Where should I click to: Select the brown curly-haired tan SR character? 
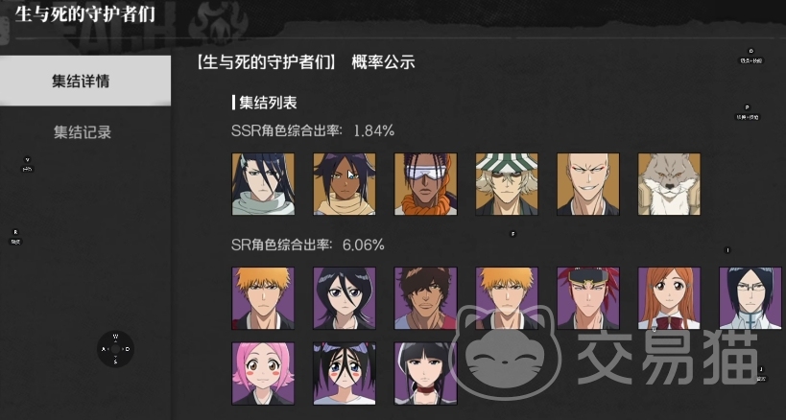coord(425,298)
